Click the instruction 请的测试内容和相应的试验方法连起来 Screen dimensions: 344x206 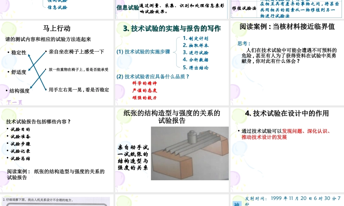(x=48, y=39)
